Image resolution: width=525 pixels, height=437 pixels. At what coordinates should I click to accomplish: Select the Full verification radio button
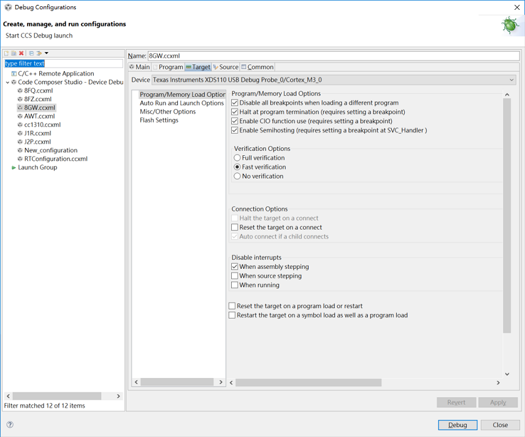pos(237,158)
